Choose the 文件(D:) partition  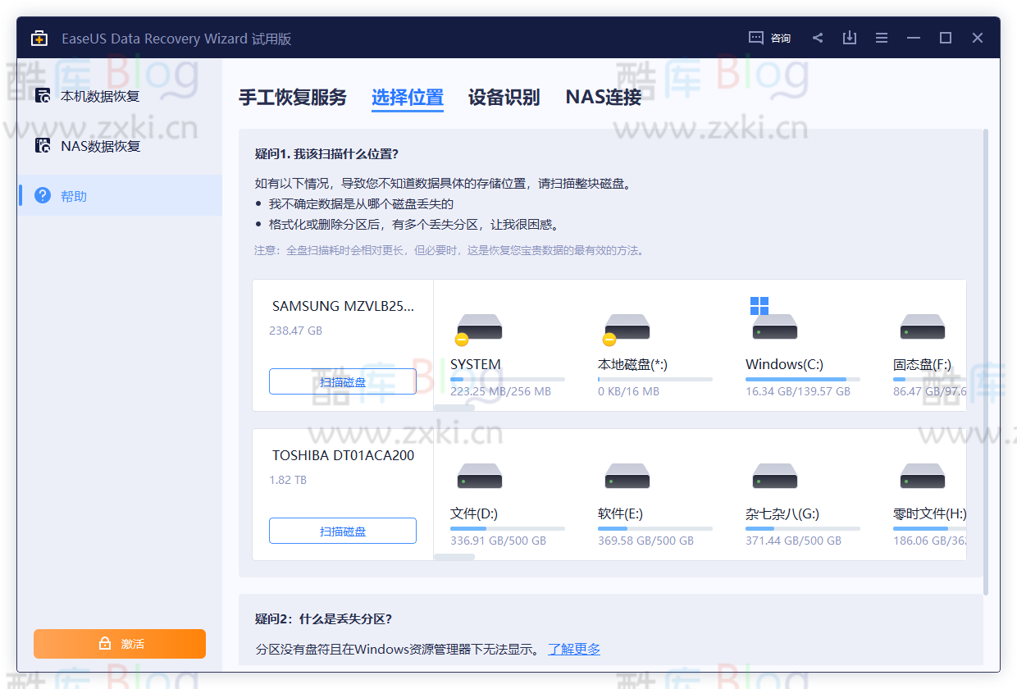(x=479, y=477)
